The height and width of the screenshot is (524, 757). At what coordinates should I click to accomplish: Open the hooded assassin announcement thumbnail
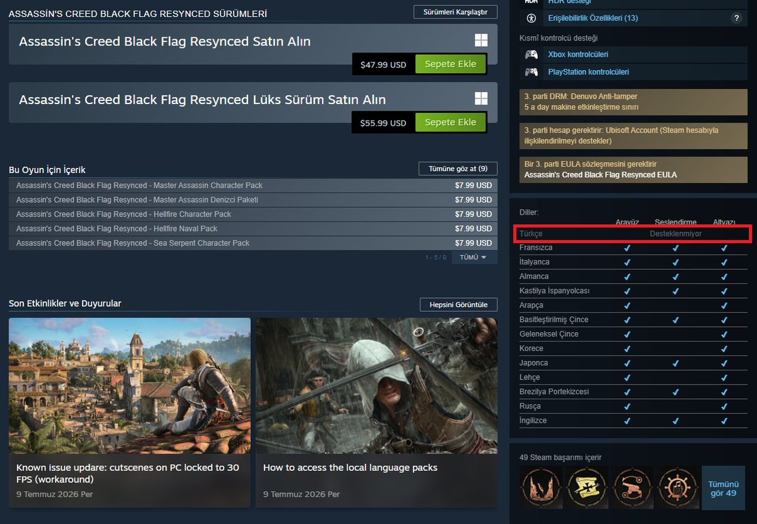(376, 385)
